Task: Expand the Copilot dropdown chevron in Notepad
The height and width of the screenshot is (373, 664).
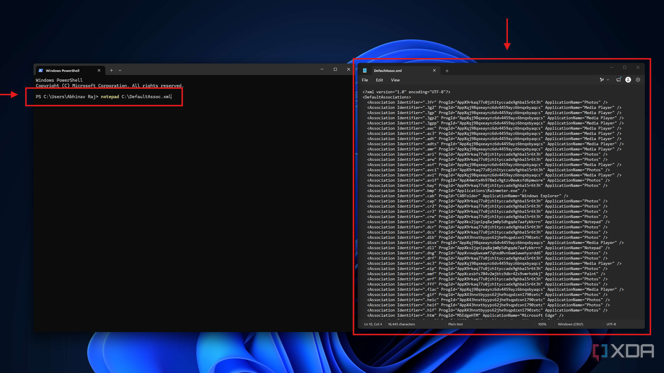Action: pos(608,80)
